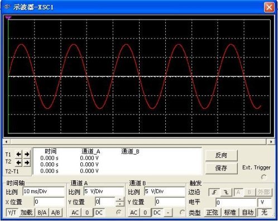The image size is (278, 221).
Task: Click the T1 cursor marker atop display
Action: point(8,18)
